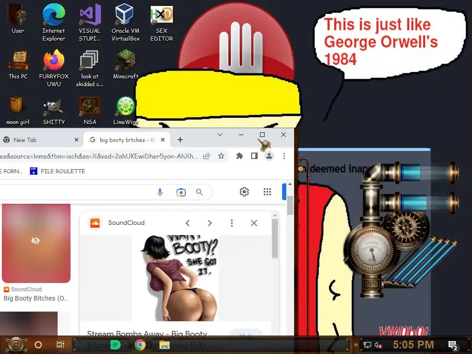Open the green notes app on taskbar

[x=115, y=345]
